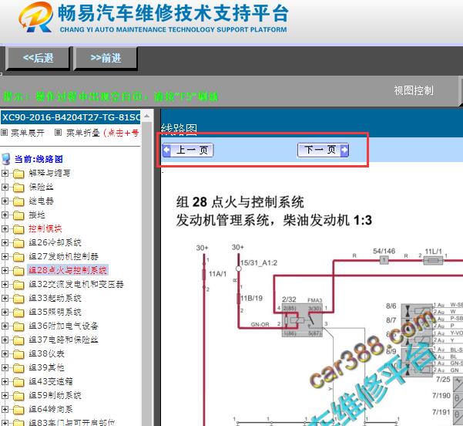Click 菜单折叠 to collapse all menus

coord(83,133)
